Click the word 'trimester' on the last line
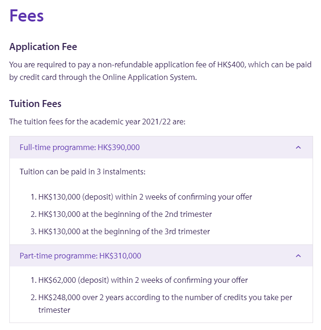This screenshot has width=321, height=330. coord(54,310)
